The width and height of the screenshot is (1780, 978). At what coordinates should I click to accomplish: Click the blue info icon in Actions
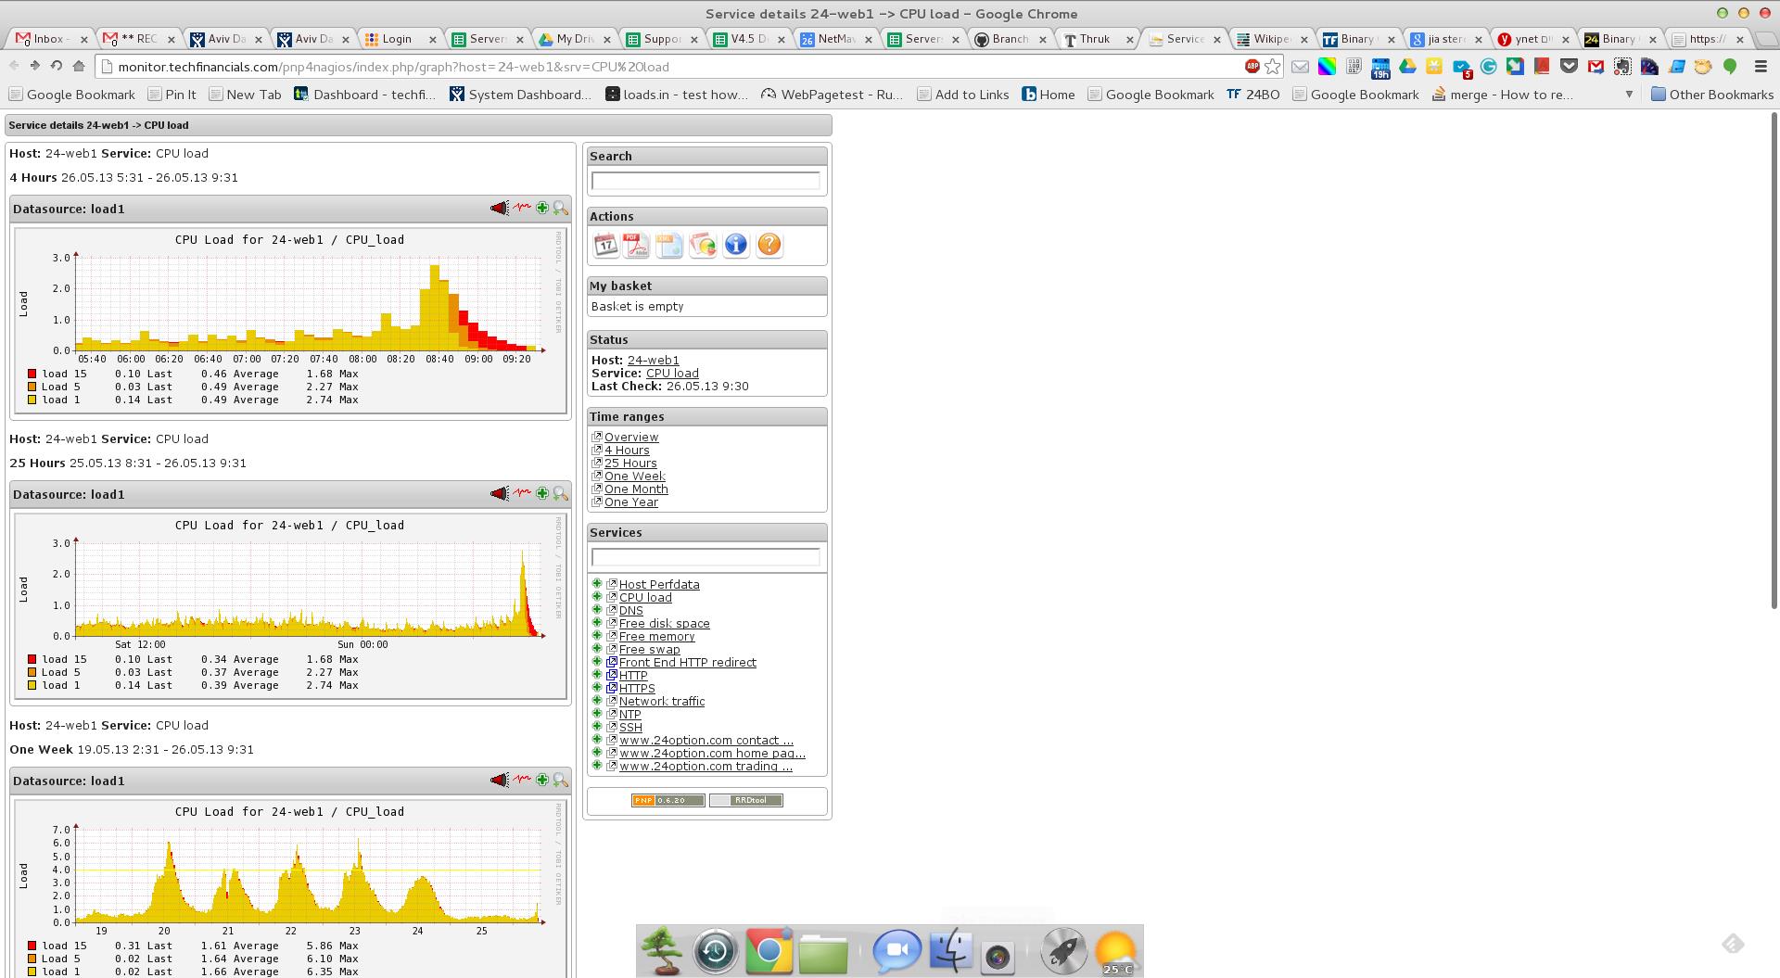coord(736,245)
